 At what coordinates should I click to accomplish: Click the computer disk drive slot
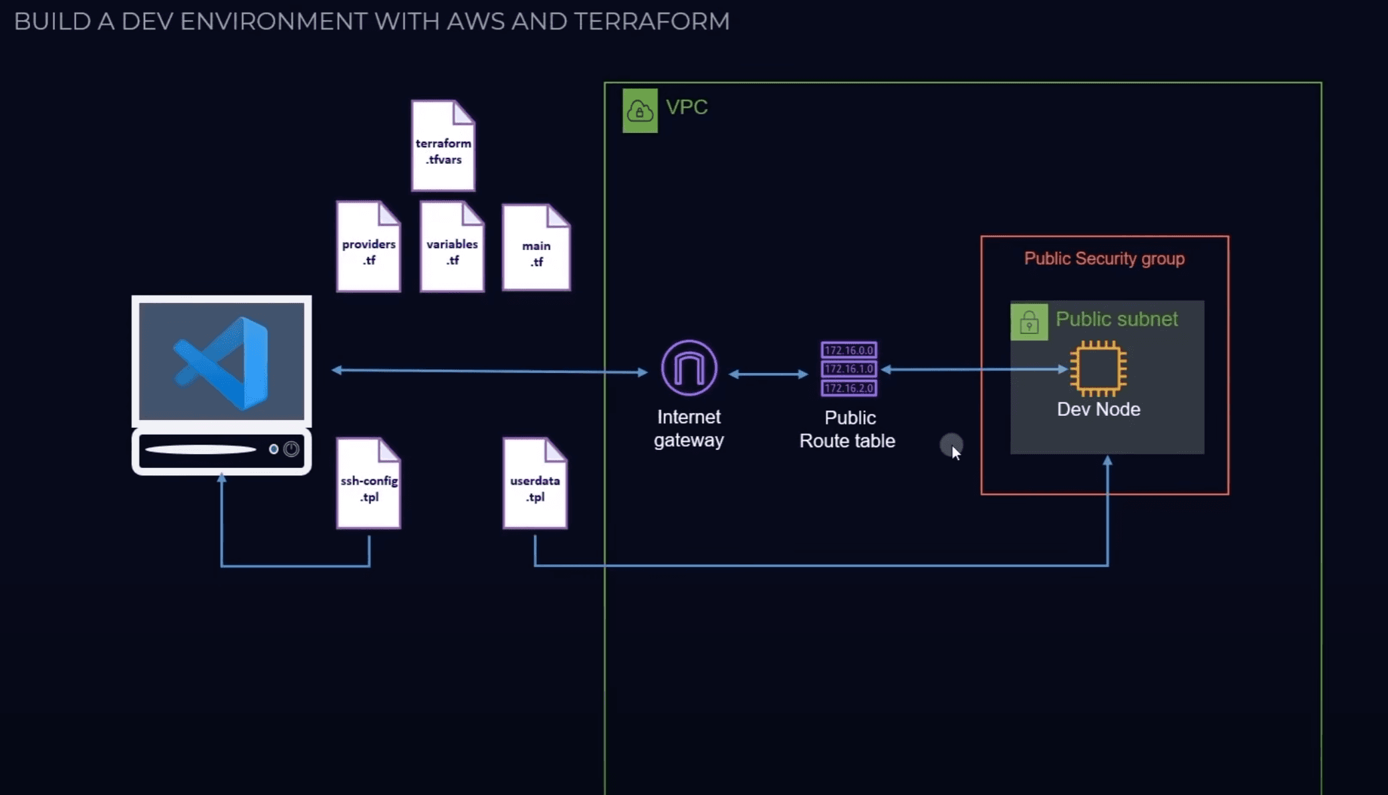point(201,449)
